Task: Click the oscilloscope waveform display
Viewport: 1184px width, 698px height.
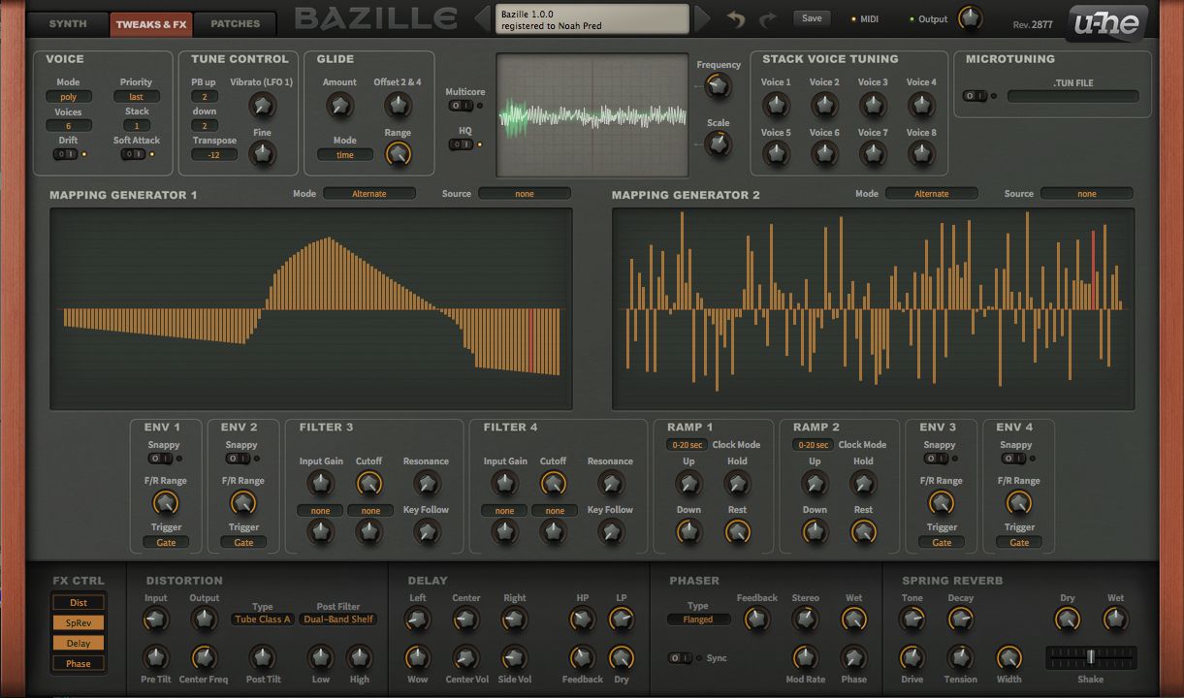Action: pos(592,115)
